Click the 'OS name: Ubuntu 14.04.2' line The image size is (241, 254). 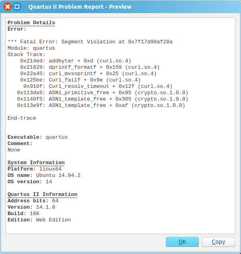point(44,175)
